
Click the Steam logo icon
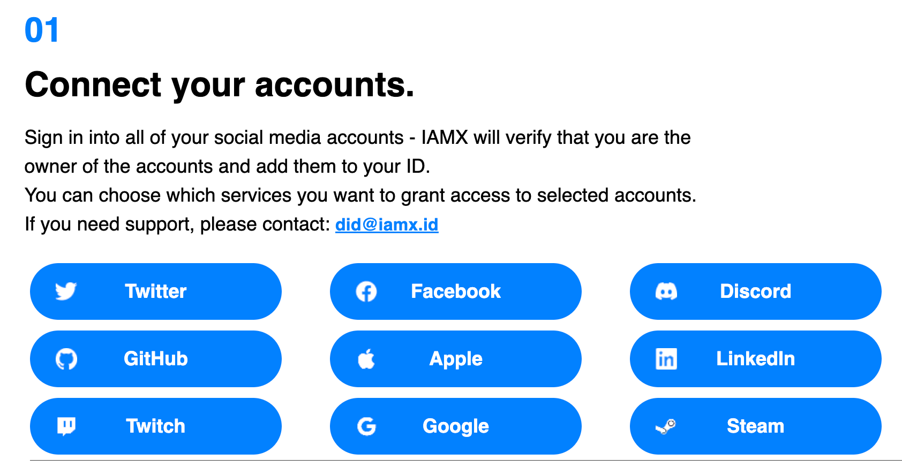[666, 426]
